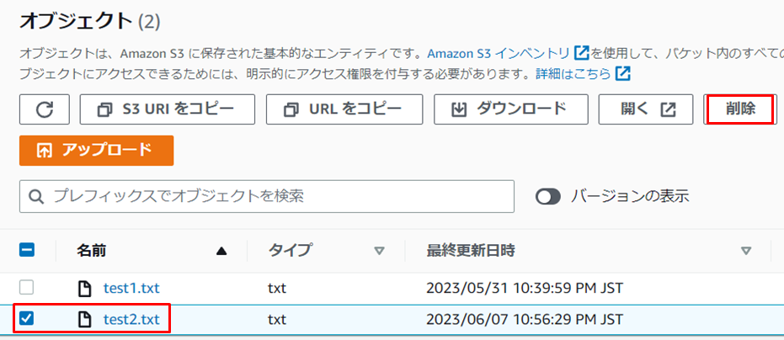Click the test2.txt file icon

tap(84, 320)
